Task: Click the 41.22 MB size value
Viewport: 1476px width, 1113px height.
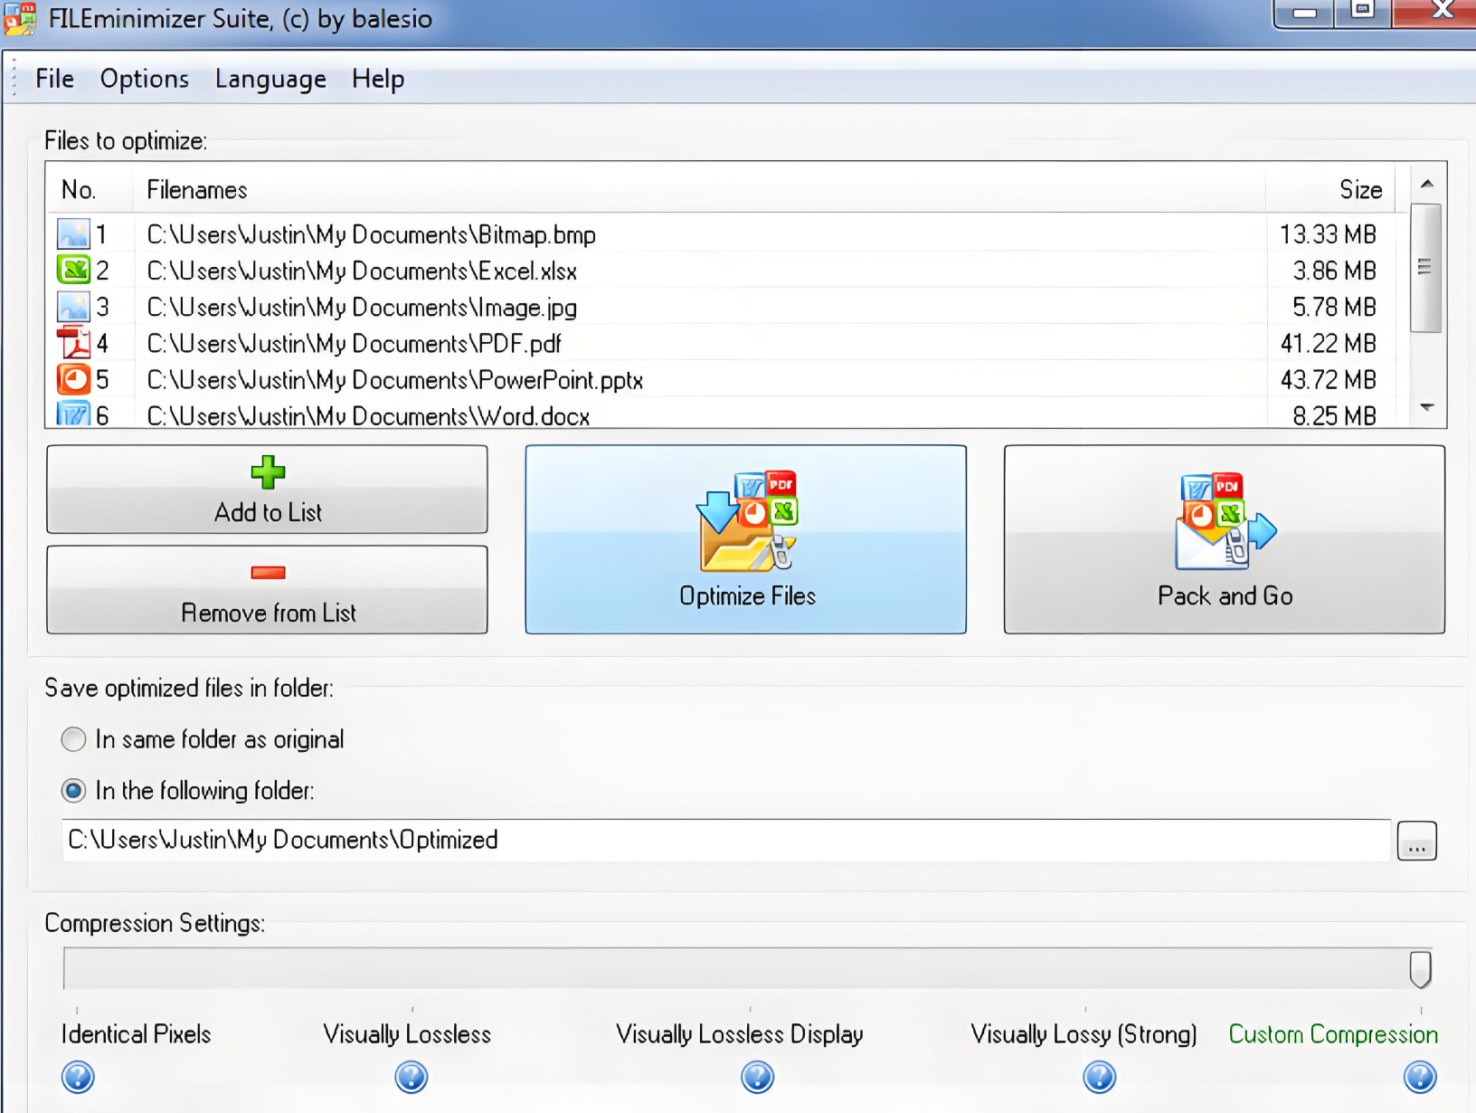Action: (1328, 343)
